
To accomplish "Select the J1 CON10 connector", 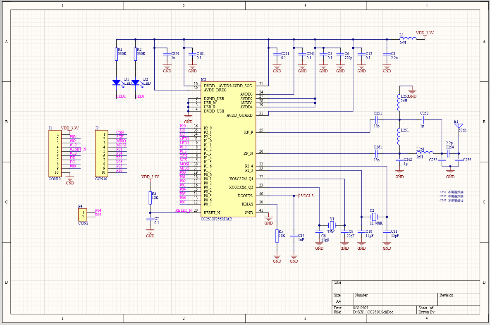I will point(55,153).
